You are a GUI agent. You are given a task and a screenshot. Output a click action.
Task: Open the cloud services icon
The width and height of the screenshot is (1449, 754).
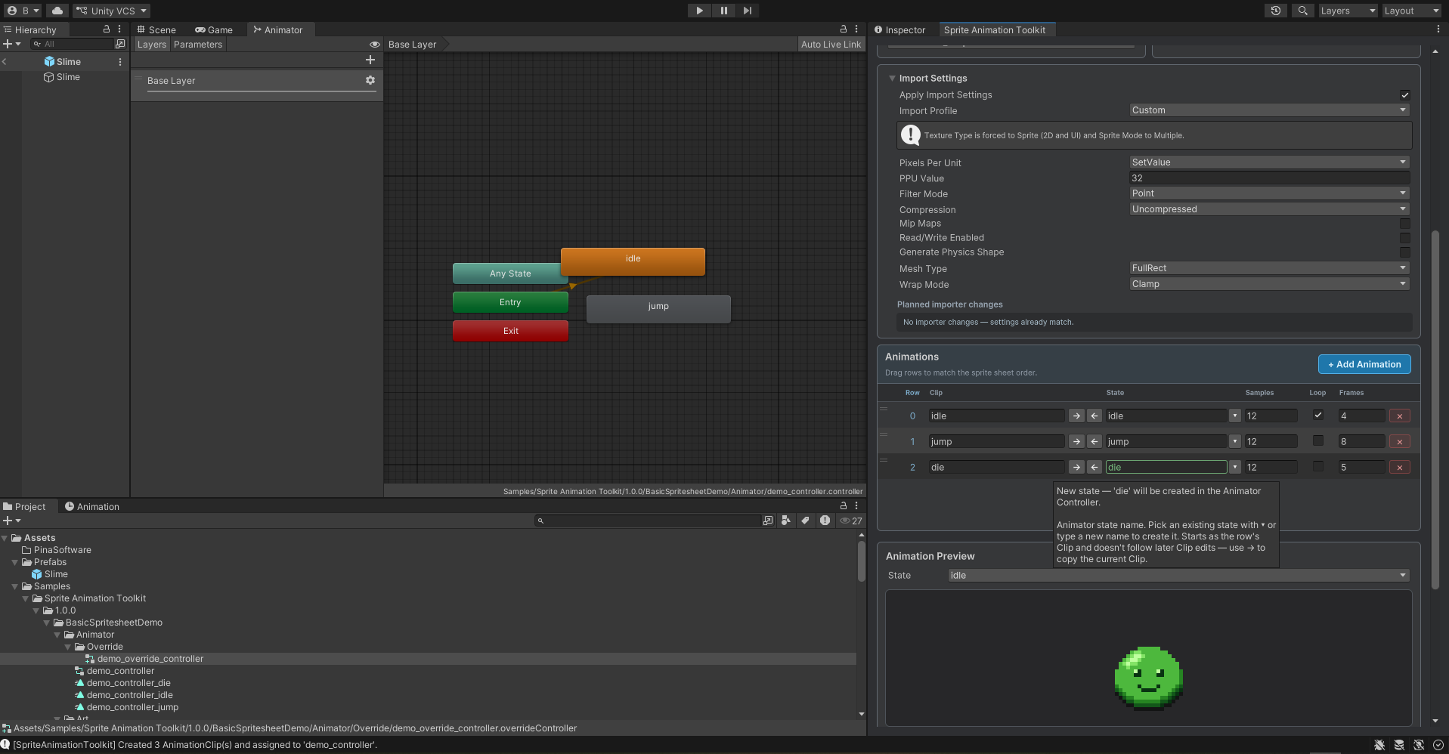pyautogui.click(x=57, y=11)
